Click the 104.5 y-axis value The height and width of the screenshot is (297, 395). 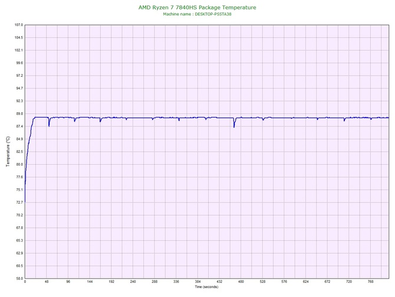[x=19, y=38]
